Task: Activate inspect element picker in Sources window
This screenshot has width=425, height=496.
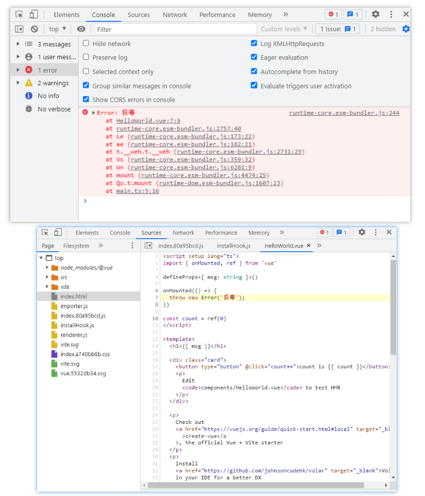Action: pos(45,233)
